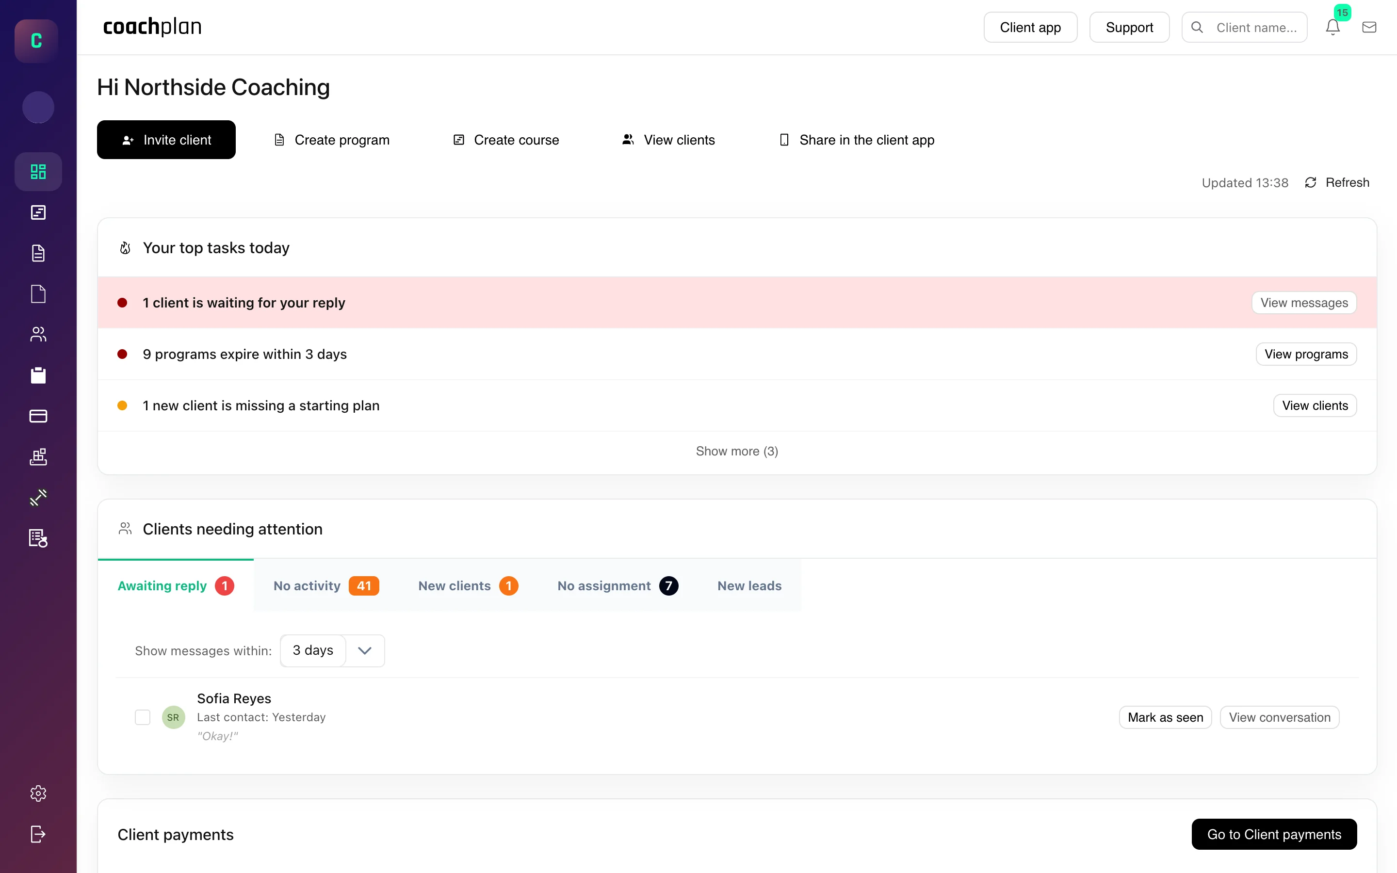Click the green C logo tile
This screenshot has height=873, width=1397.
[36, 40]
